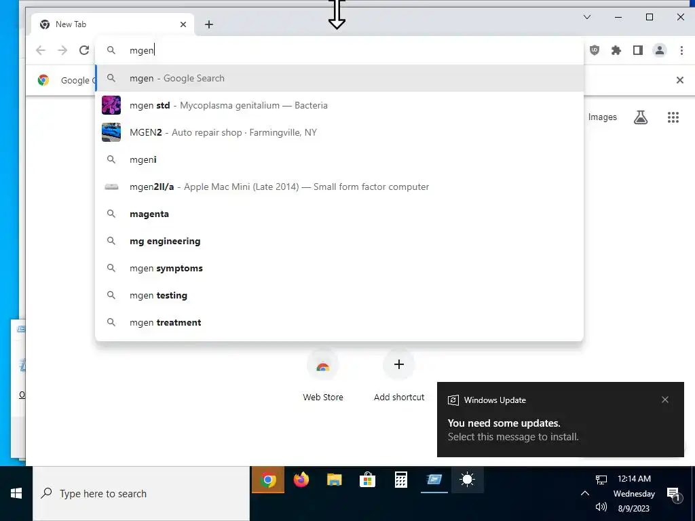The width and height of the screenshot is (695, 521).
Task: Select mgen2ll/a Apple Mac Mini suggestion
Action: (x=339, y=187)
